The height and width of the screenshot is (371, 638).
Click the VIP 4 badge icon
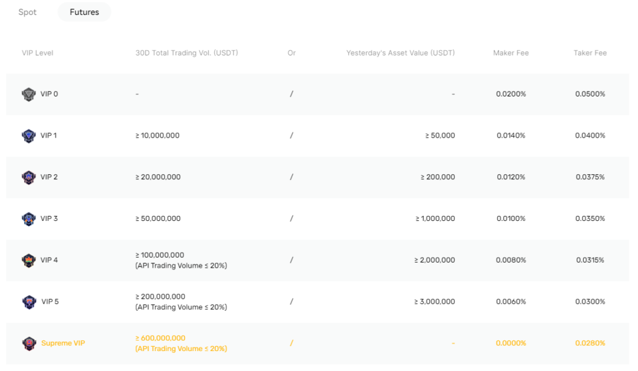pos(29,260)
